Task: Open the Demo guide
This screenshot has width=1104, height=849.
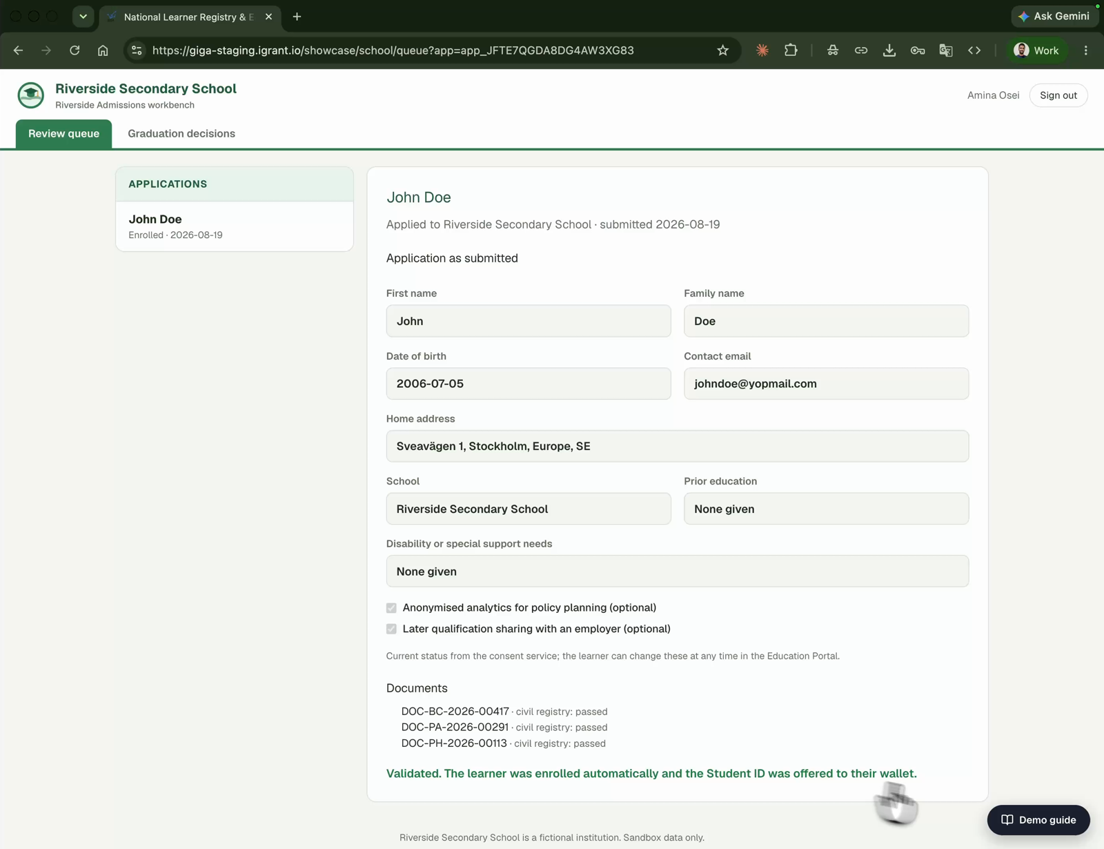Action: click(1038, 820)
